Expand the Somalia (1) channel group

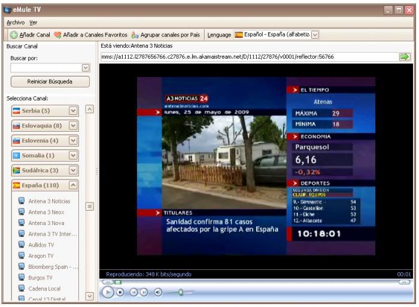(73, 156)
